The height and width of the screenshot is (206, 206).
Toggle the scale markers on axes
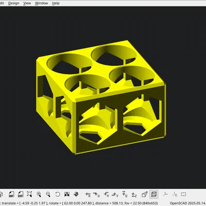tap(175, 194)
